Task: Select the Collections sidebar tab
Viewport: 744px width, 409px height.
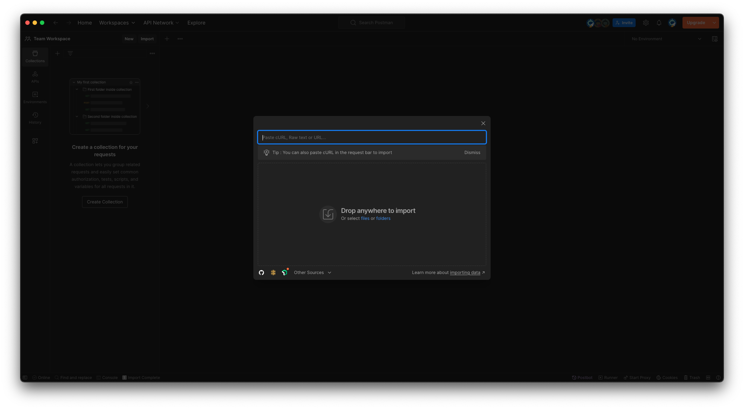Action: pos(35,57)
